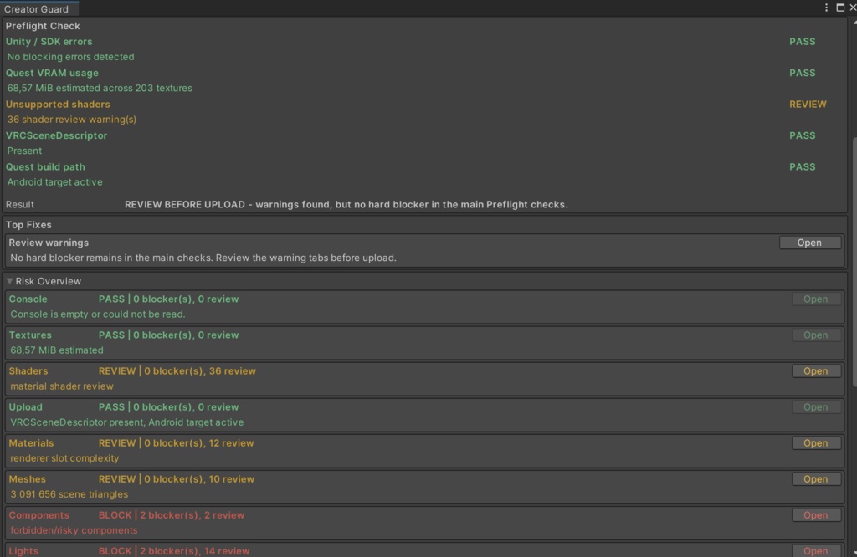Click 'Android target active' text
The width and height of the screenshot is (857, 557).
pyautogui.click(x=54, y=181)
